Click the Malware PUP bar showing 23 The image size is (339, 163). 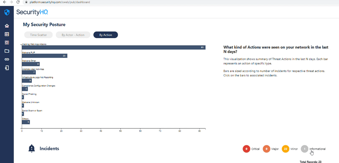pos(45,56)
